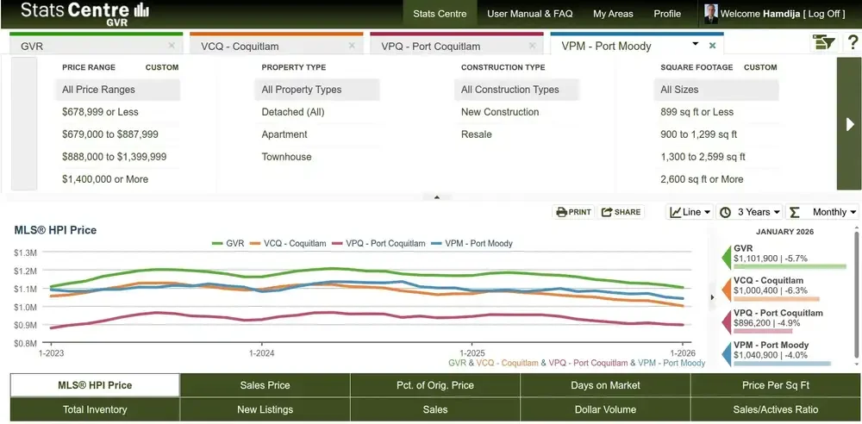Open User Manual & FAQ
This screenshot has width=862, height=424.
coord(530,14)
